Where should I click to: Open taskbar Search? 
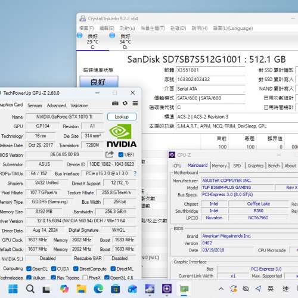click(30, 289)
